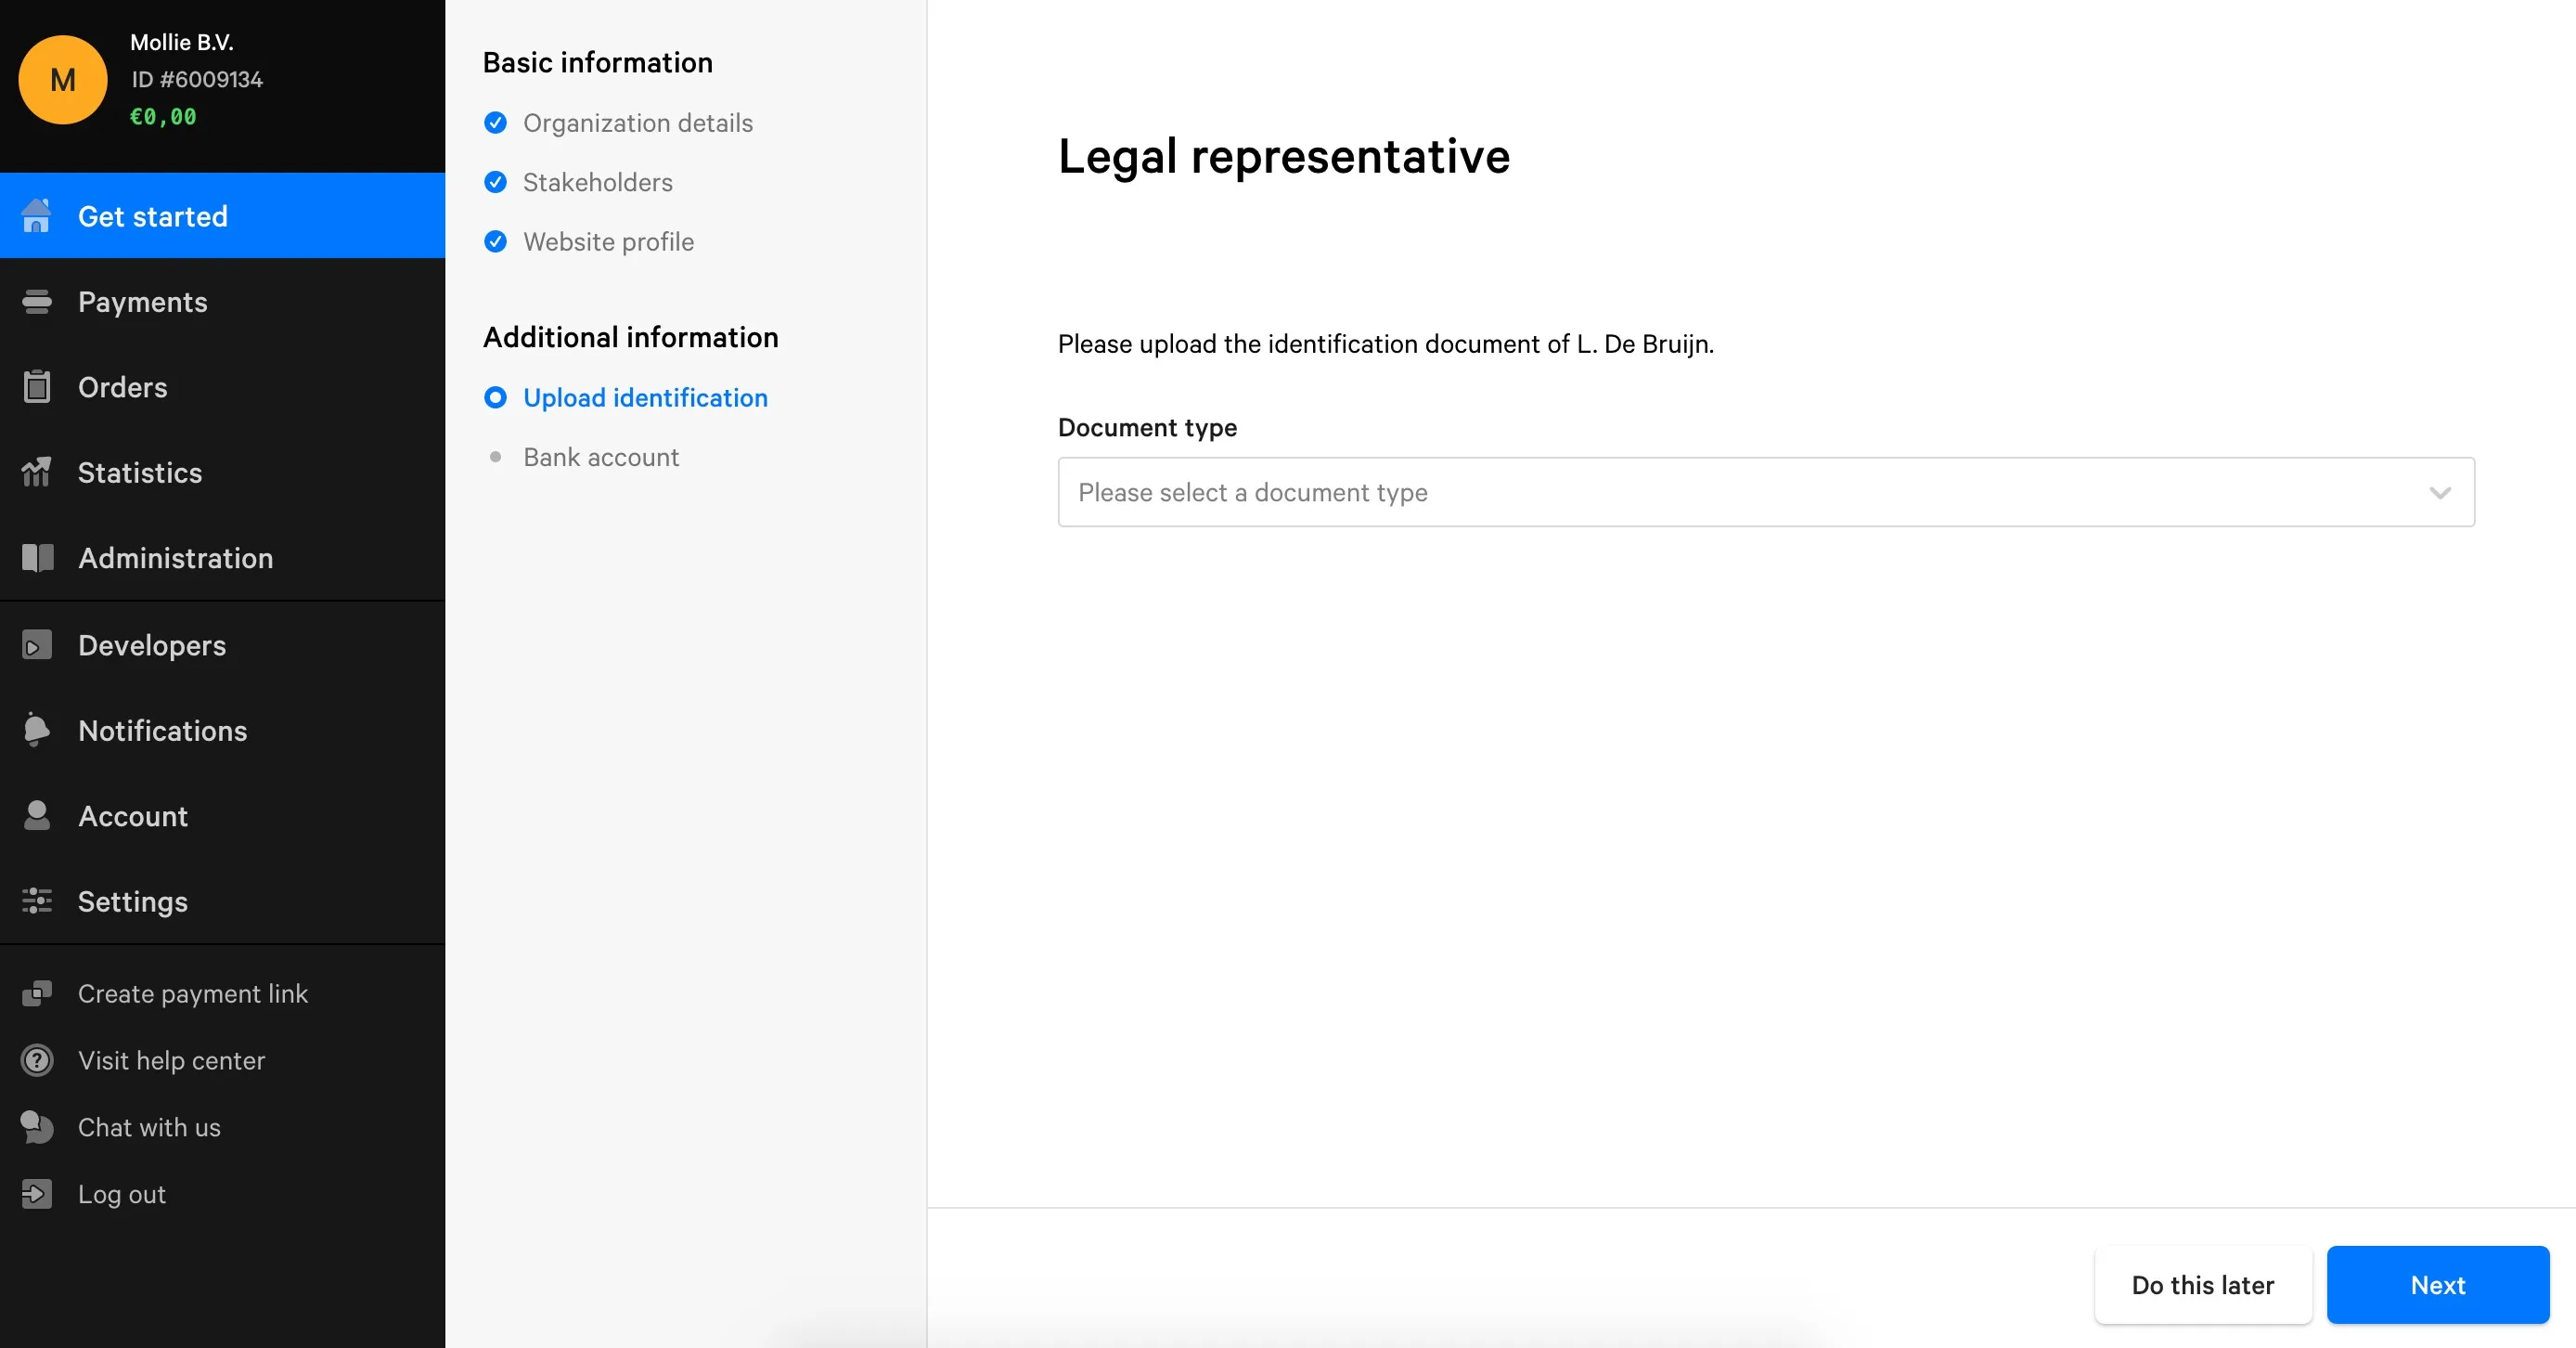Click the Mollie B.V. organization name

pos(181,42)
